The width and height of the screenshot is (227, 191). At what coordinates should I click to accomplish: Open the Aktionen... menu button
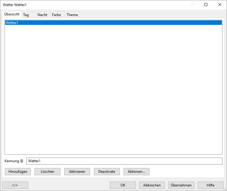click(137, 172)
